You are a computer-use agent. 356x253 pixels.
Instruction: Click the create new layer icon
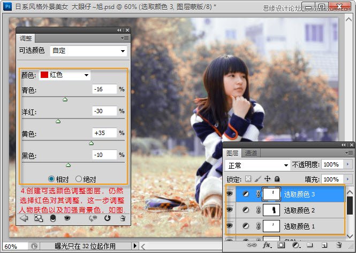tap(324, 245)
